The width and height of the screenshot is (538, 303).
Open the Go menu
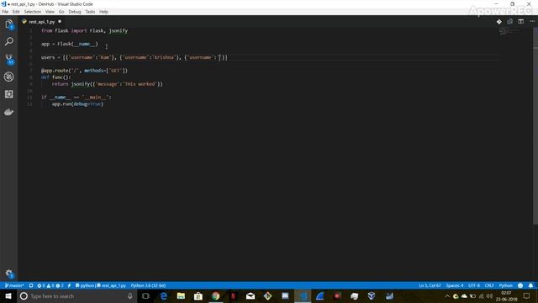tap(61, 12)
